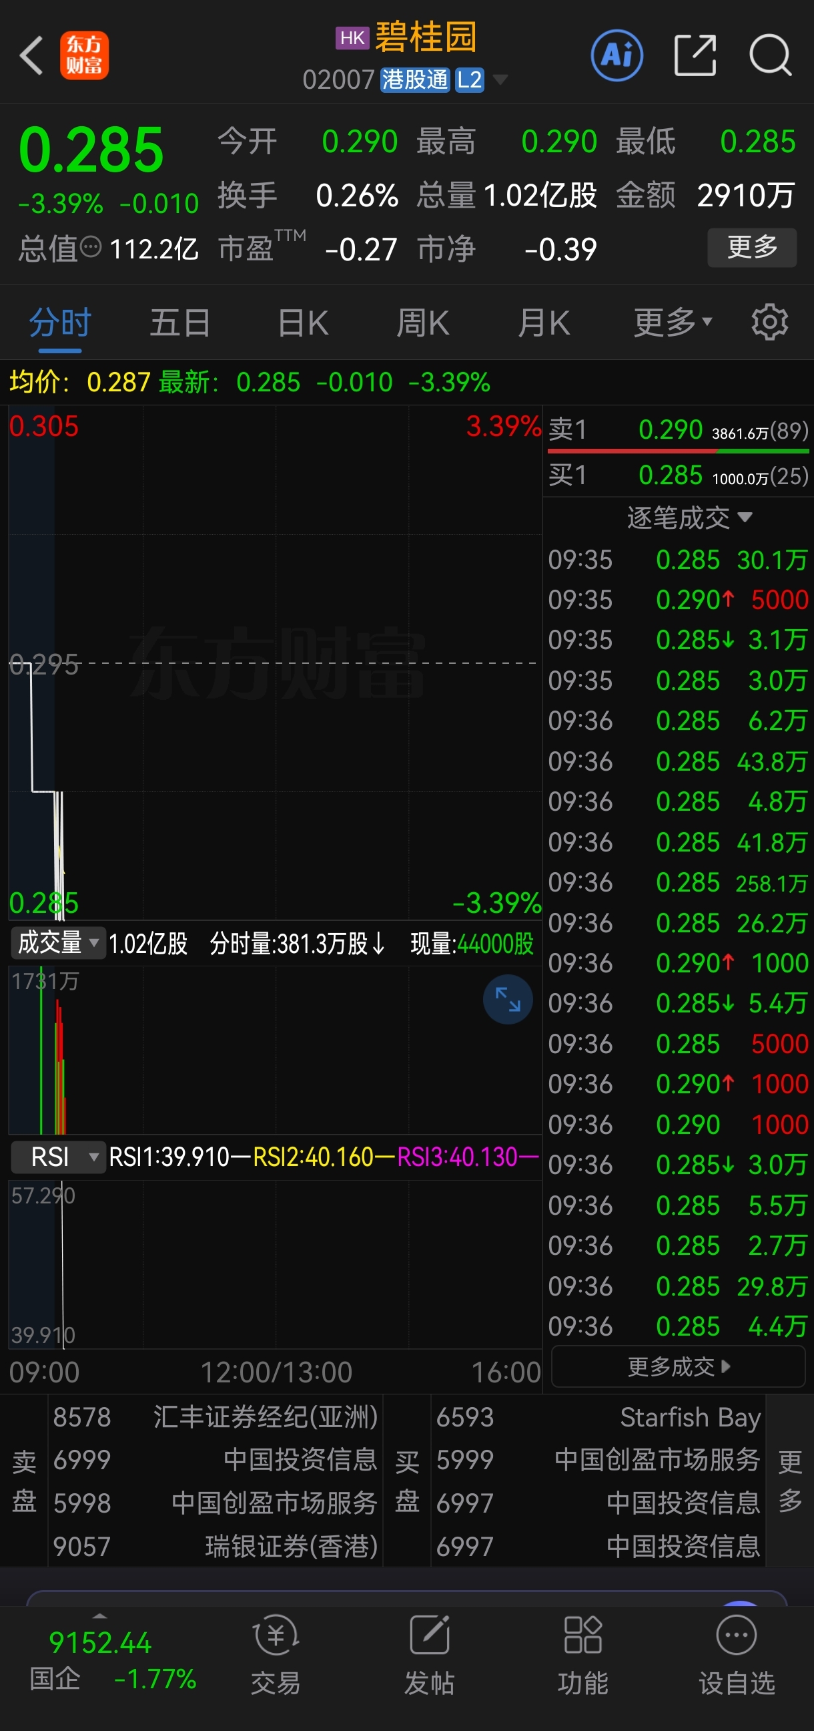
Task: Tap the HK market badge
Action: 352,38
